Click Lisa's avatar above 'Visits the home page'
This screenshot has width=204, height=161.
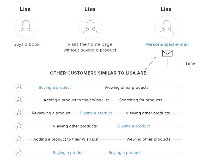coord(90,27)
